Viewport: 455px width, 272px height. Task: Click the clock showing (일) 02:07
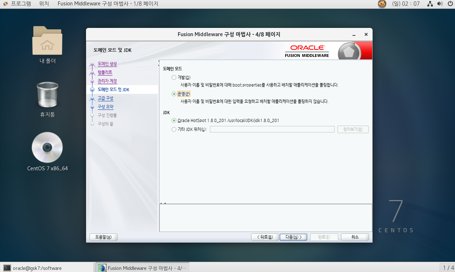(406, 4)
